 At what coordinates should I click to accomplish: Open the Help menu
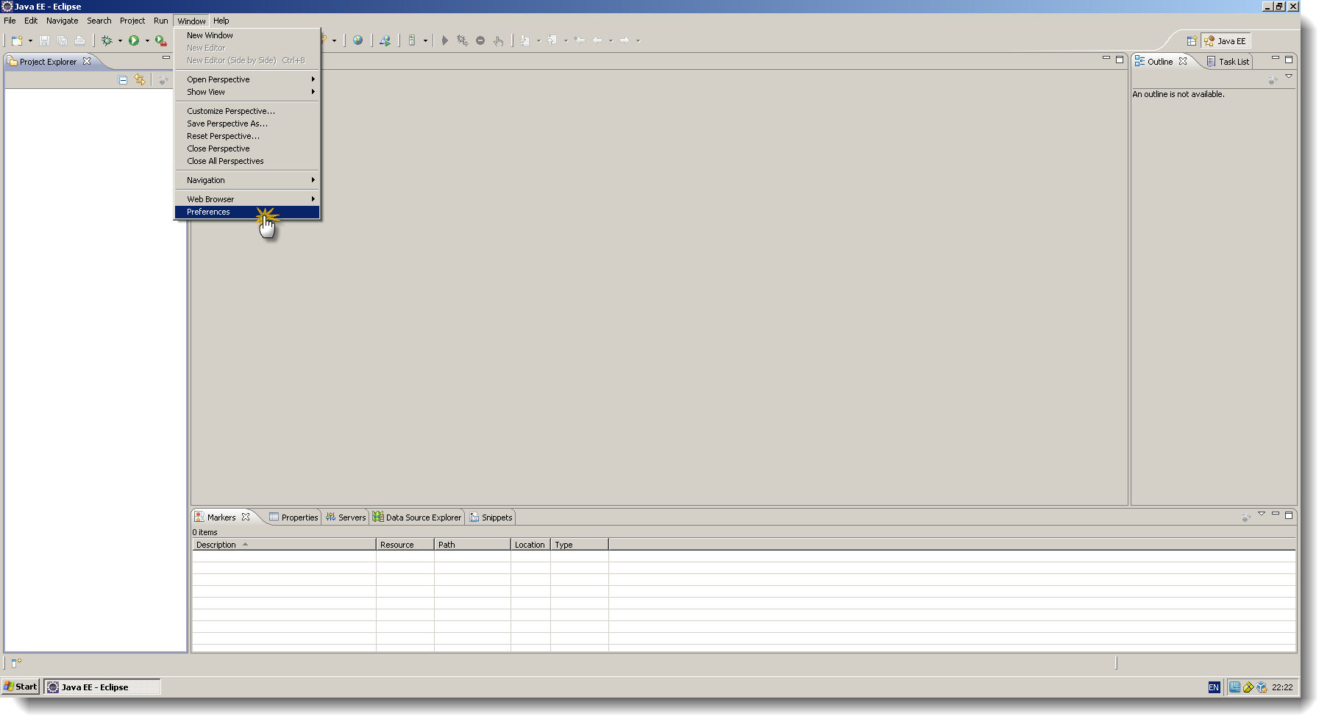pyautogui.click(x=221, y=20)
